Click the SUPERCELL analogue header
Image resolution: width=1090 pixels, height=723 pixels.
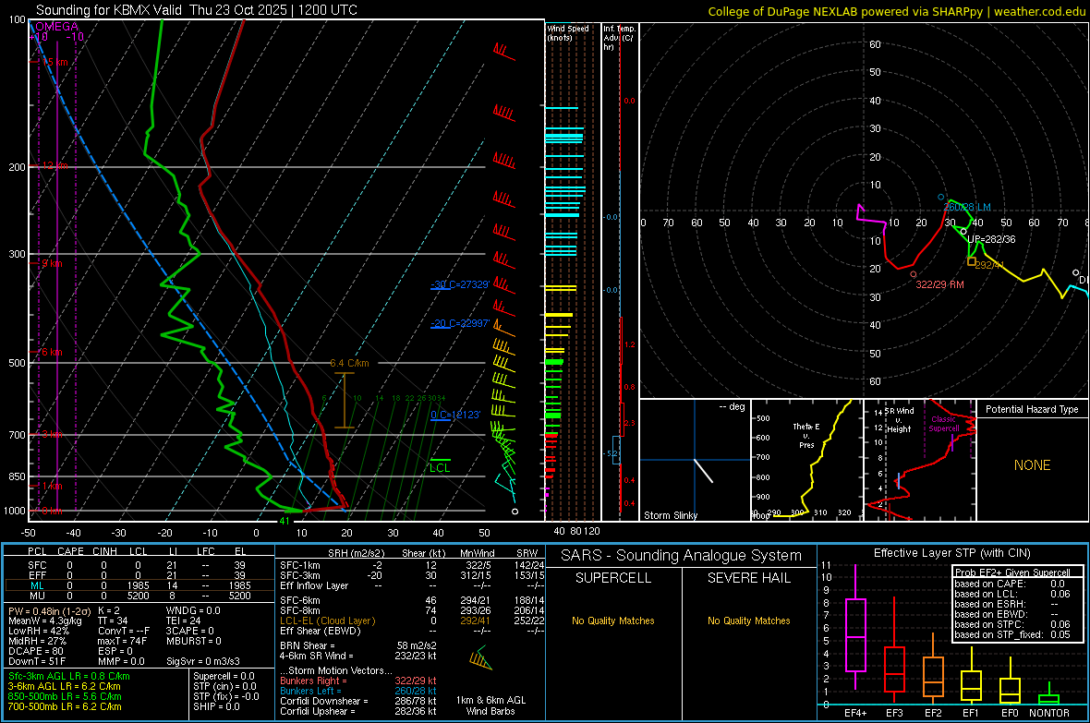click(x=613, y=578)
